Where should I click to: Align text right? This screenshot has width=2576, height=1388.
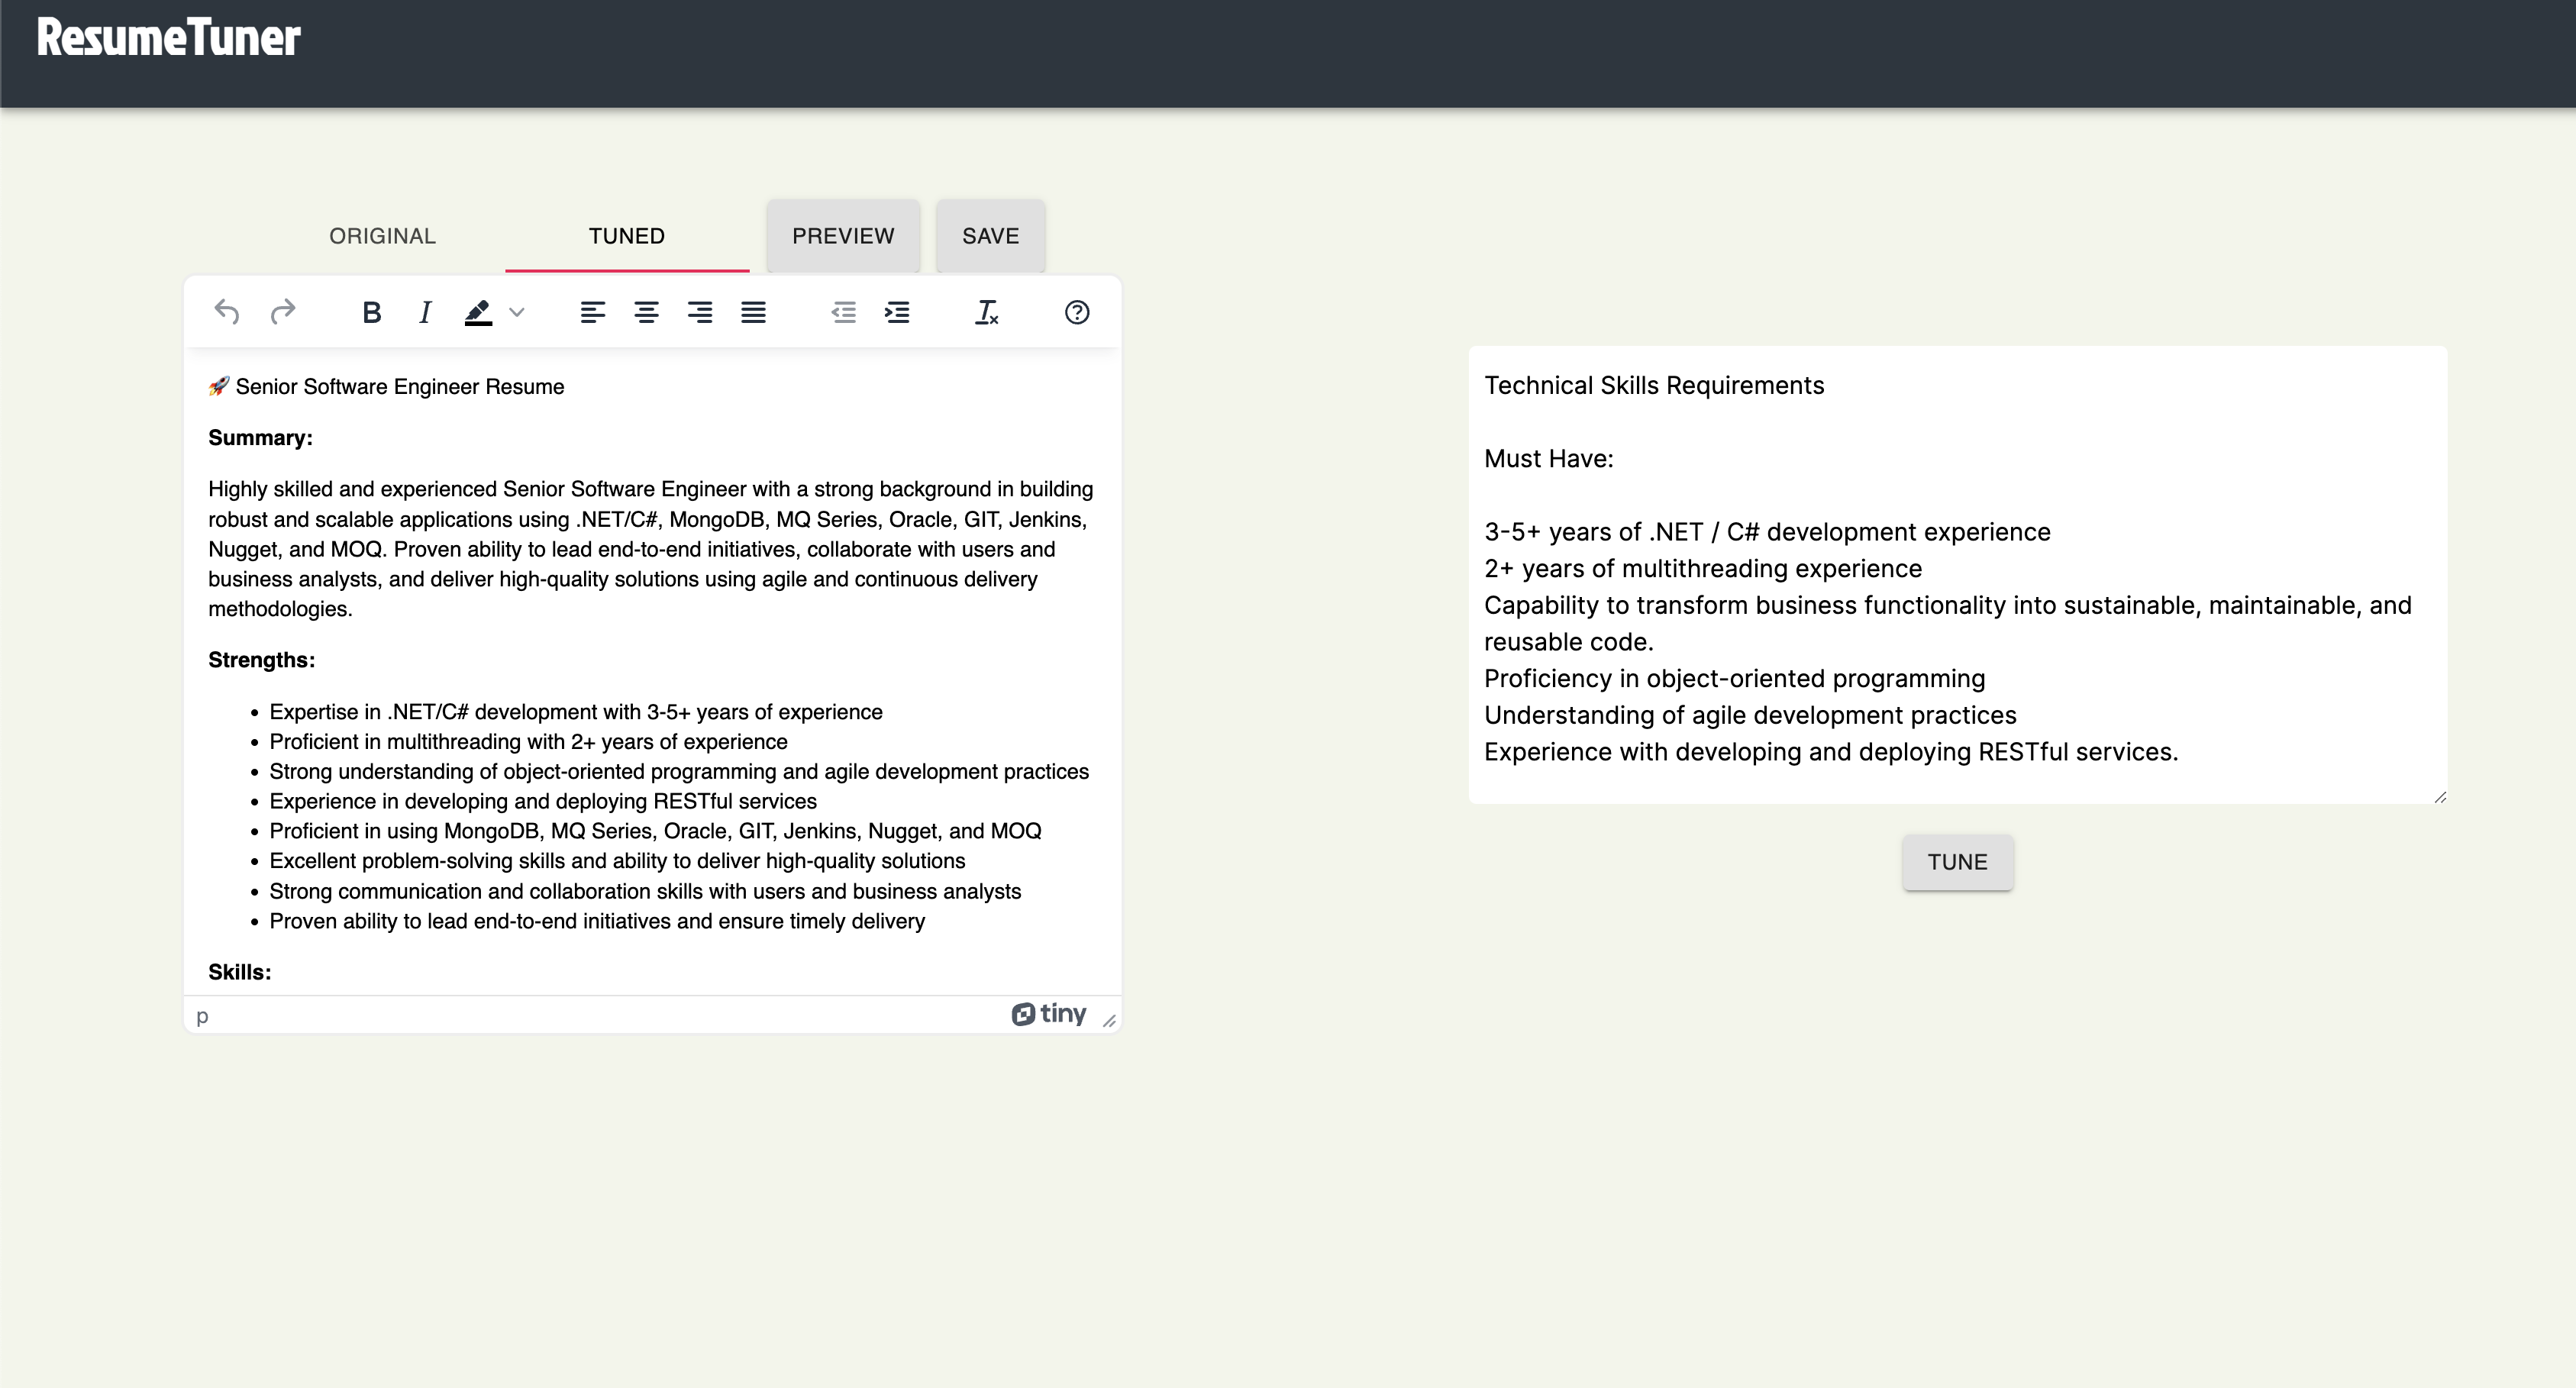point(700,313)
